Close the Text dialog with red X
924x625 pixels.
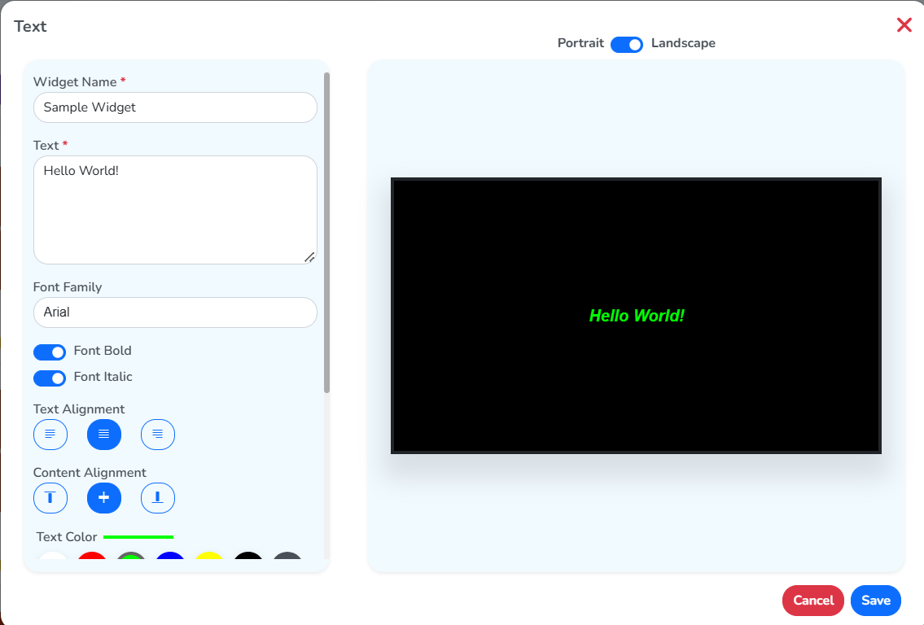pos(904,24)
